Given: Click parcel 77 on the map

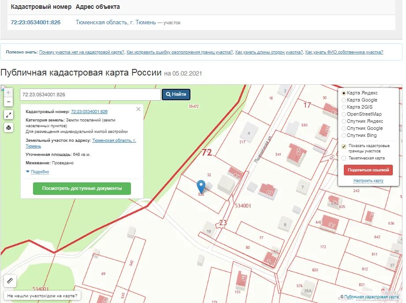Looking at the screenshot, I should click(x=261, y=238).
